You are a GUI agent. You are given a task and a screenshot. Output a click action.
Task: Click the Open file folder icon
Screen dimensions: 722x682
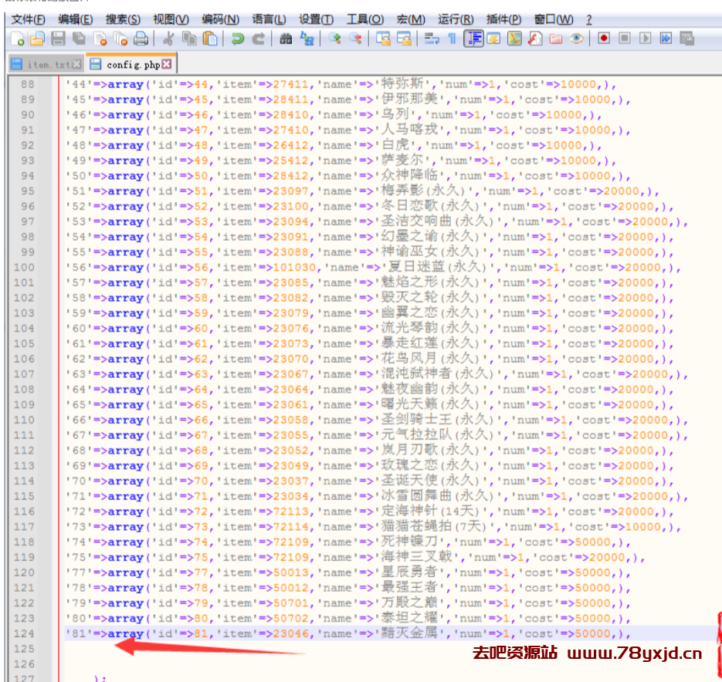[37, 39]
